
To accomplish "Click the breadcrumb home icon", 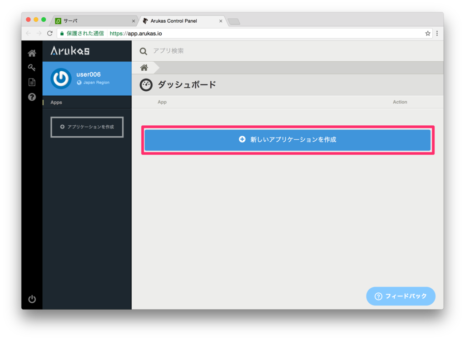I will pos(144,68).
